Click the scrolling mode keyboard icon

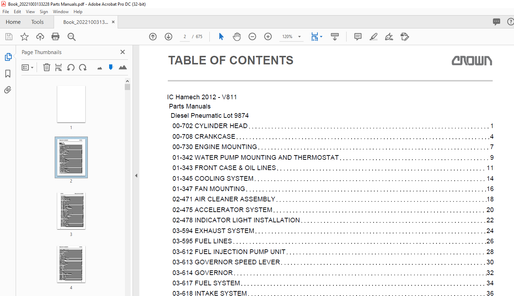[335, 37]
